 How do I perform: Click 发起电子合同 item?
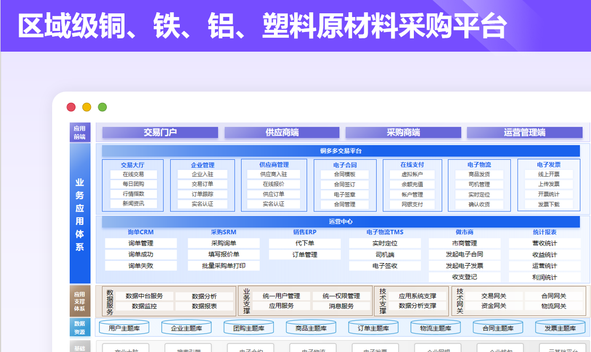point(464,255)
